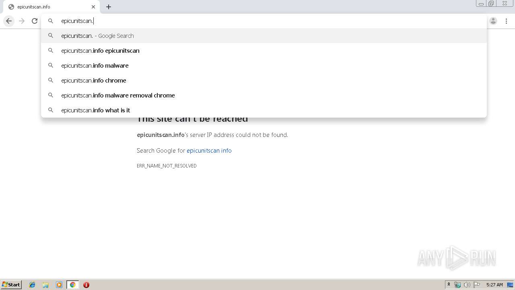Screen dimensions: 515x290
Task: Select suggestion 'epicunitscan.info malware'
Action: click(264, 66)
